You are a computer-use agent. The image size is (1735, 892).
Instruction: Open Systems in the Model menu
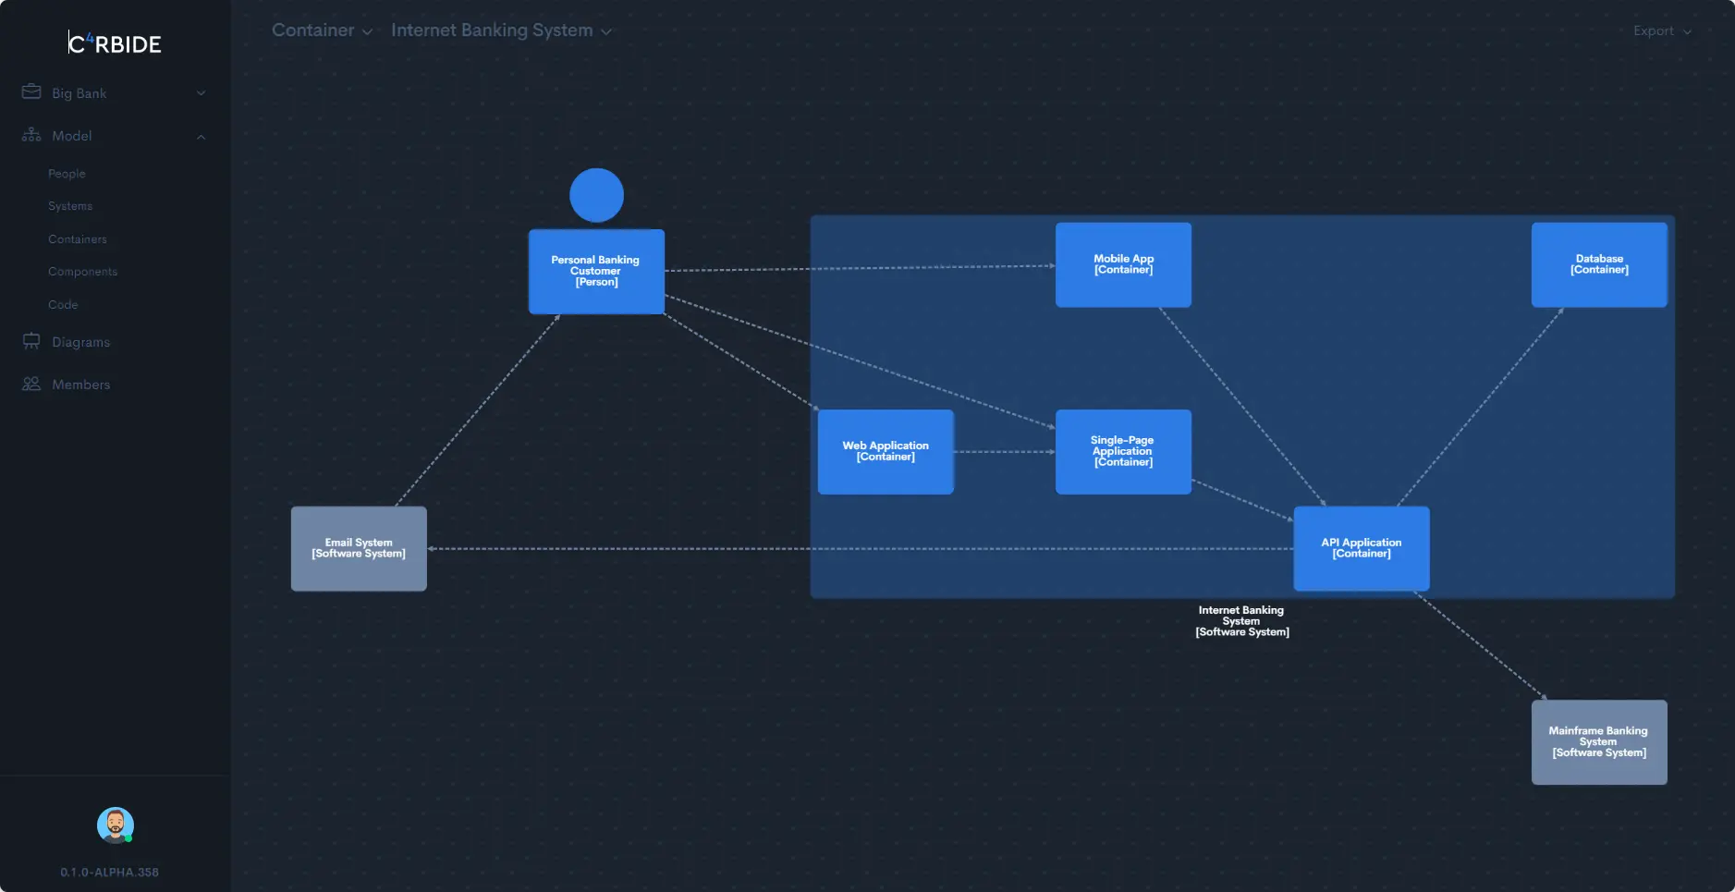(x=70, y=206)
